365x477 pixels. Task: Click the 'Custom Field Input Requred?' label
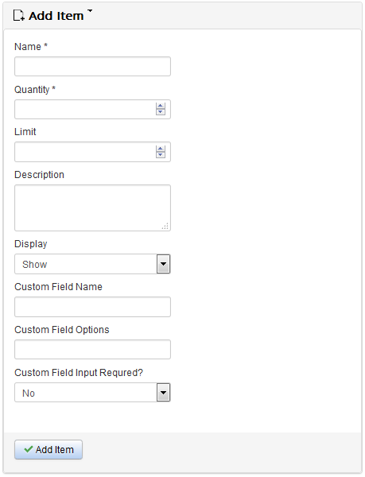tap(79, 373)
